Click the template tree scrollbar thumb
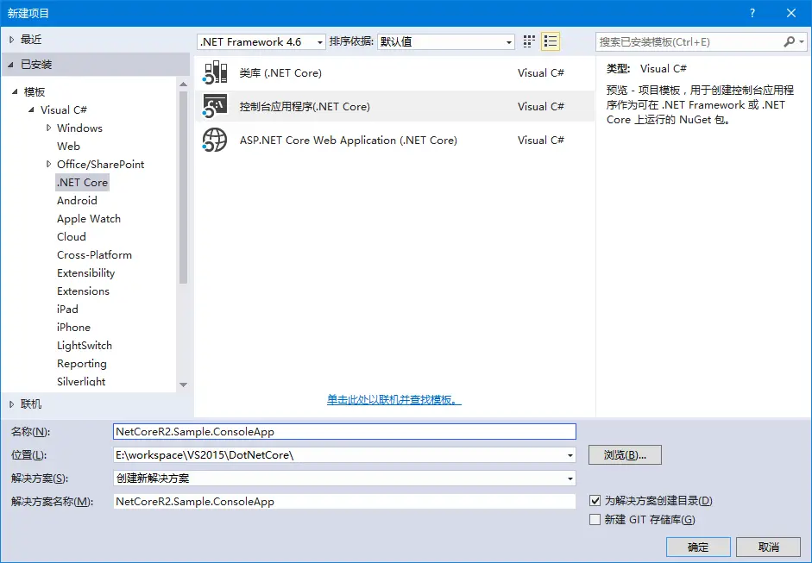 point(183,187)
